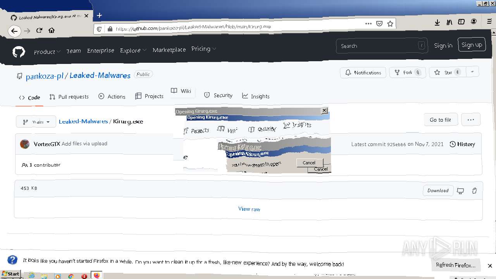
Task: Click the GitHub Octocat logo
Action: click(19, 52)
